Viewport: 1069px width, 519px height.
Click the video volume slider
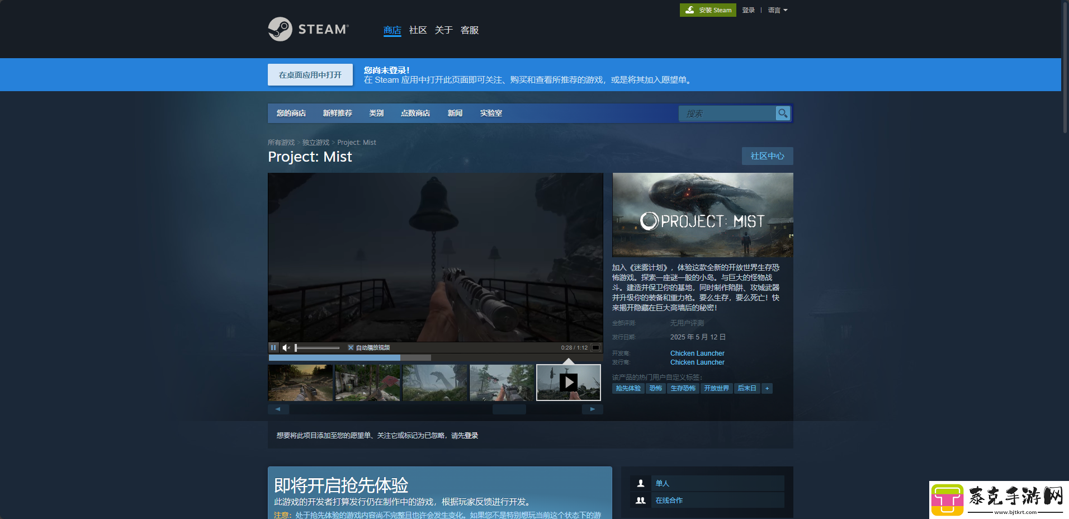pyautogui.click(x=317, y=348)
